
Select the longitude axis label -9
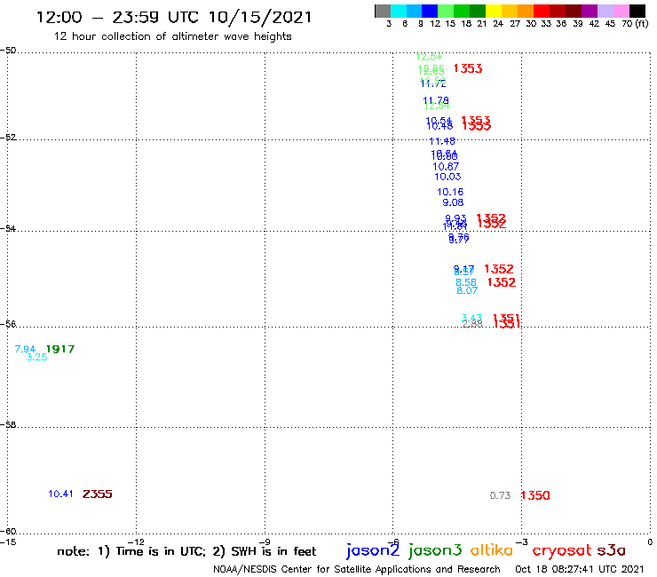coord(265,542)
